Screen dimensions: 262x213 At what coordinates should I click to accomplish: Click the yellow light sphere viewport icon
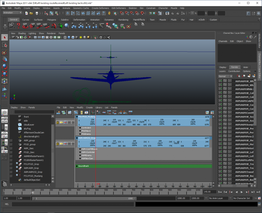81,37
